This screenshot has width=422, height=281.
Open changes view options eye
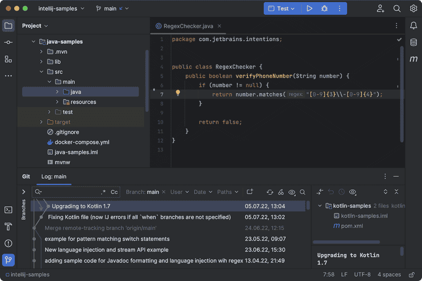point(352,192)
